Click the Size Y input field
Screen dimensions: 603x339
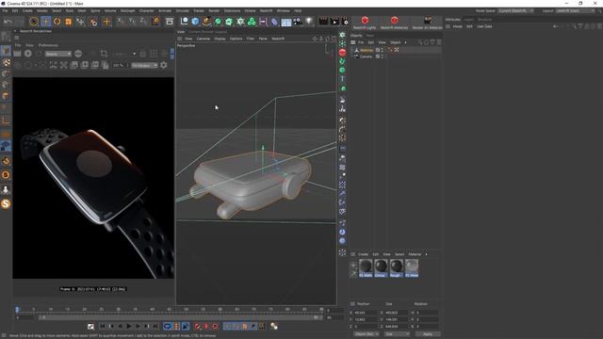[x=396, y=319]
